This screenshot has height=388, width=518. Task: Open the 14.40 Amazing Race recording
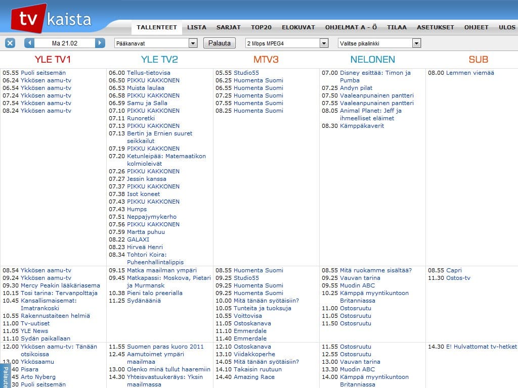tap(255, 377)
